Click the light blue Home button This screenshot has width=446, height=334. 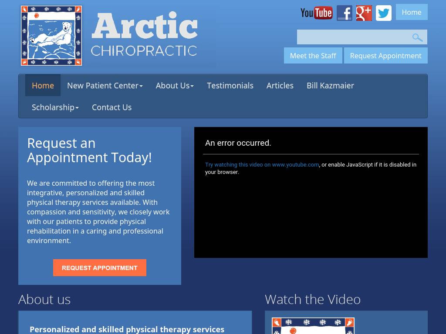tap(411, 12)
